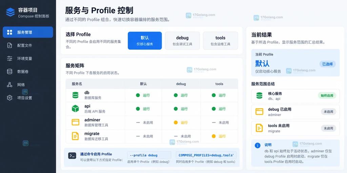
Task: Click the 默认 column header in matrix
Action: coord(143,84)
